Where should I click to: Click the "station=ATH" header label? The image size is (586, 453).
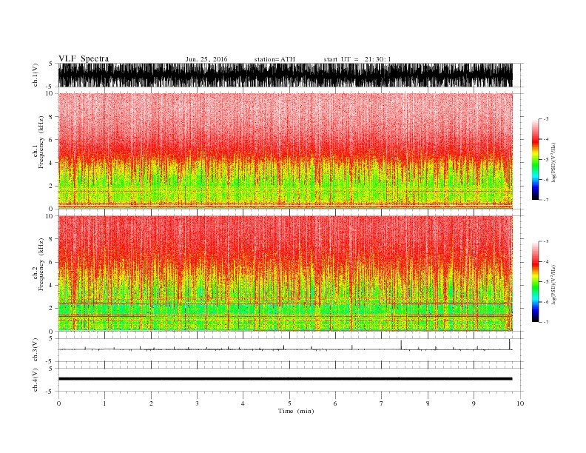(275, 59)
